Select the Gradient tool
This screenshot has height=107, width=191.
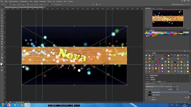click(x=2, y=39)
